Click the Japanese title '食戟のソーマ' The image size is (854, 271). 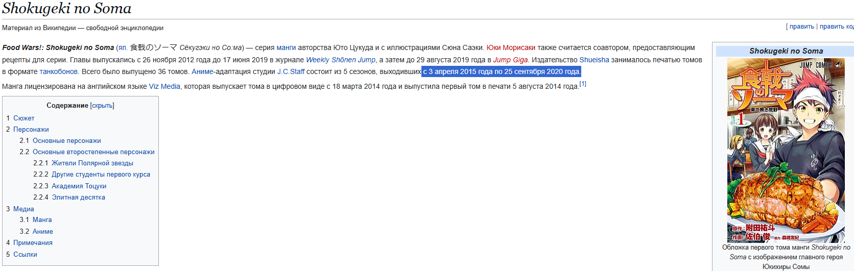(x=153, y=47)
